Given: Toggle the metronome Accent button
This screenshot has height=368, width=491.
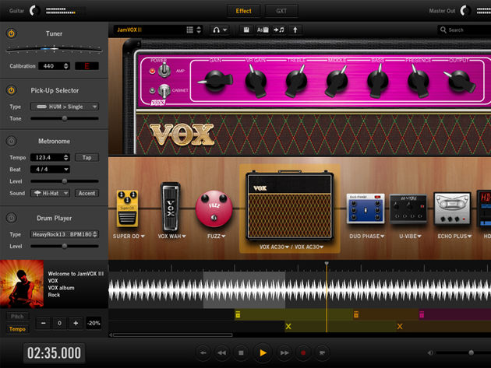Looking at the screenshot, I should (87, 193).
